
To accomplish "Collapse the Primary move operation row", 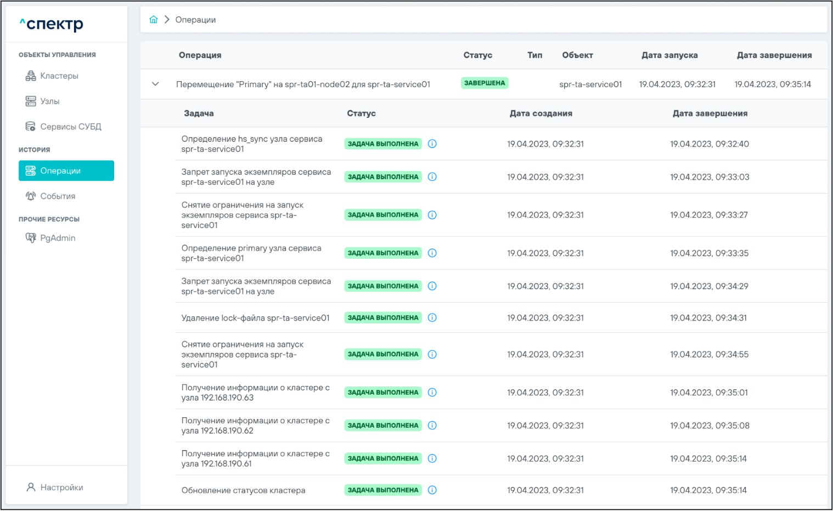I will 155,84.
